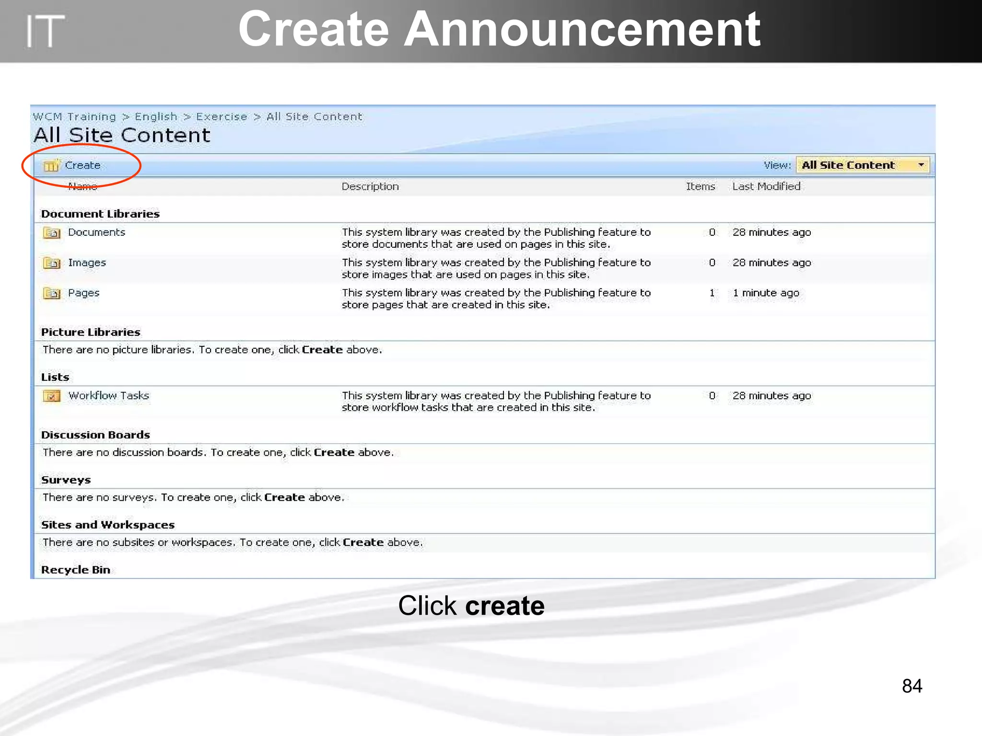Viewport: 982px width, 736px height.
Task: Click 'There are no discussion boards' message
Action: (x=218, y=452)
